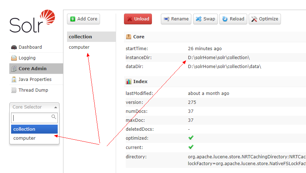Click the Core section heading
Image resolution: width=306 pixels, height=173 pixels.
coord(139,37)
